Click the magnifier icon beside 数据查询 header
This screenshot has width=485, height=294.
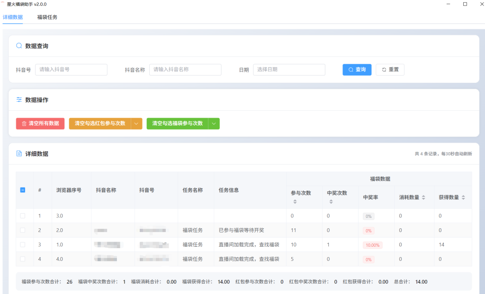pos(18,45)
